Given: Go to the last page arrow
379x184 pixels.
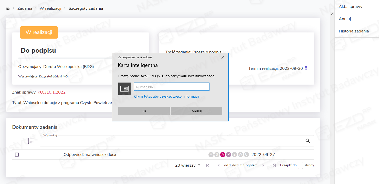Looking at the screenshot, I should coord(274,165).
